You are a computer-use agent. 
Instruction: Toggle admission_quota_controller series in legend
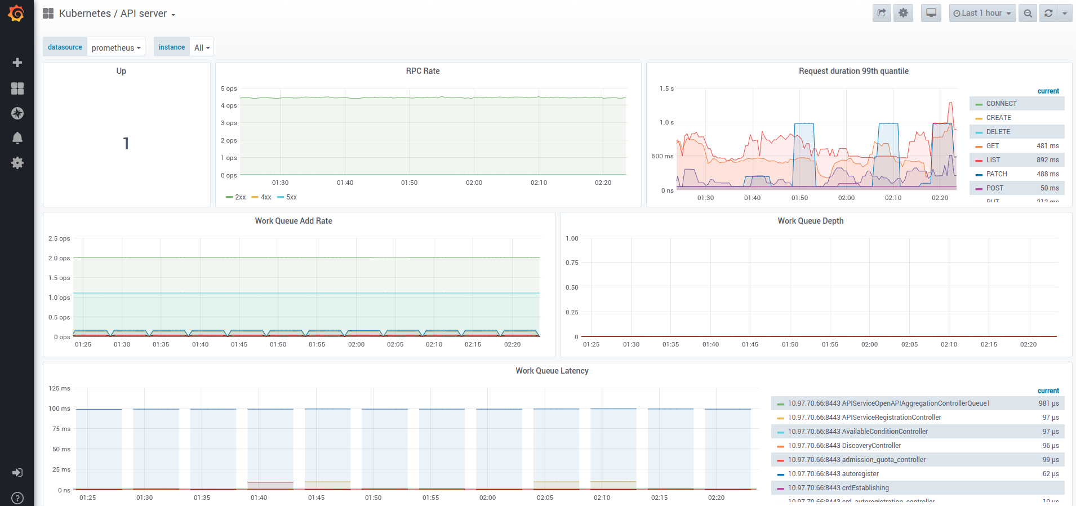[856, 460]
